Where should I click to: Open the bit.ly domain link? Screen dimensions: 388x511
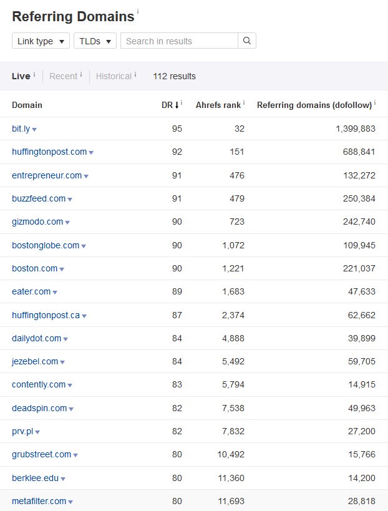tap(21, 129)
